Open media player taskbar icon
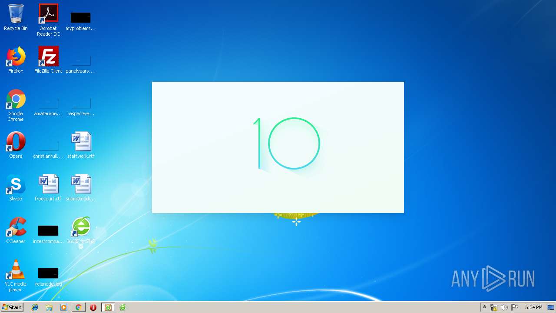The image size is (556, 313). coord(64,307)
